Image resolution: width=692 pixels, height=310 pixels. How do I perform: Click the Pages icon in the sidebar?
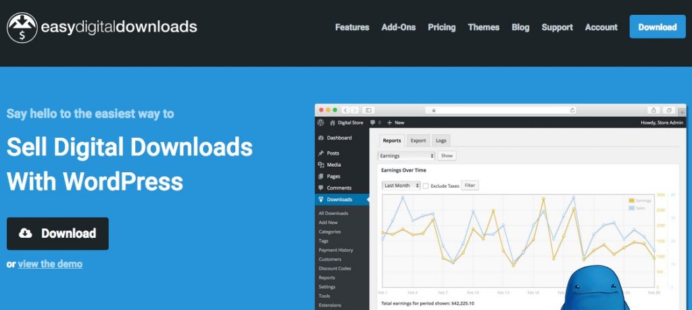coord(321,176)
